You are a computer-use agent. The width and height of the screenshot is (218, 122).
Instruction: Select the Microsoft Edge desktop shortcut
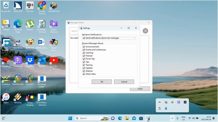[18, 26]
